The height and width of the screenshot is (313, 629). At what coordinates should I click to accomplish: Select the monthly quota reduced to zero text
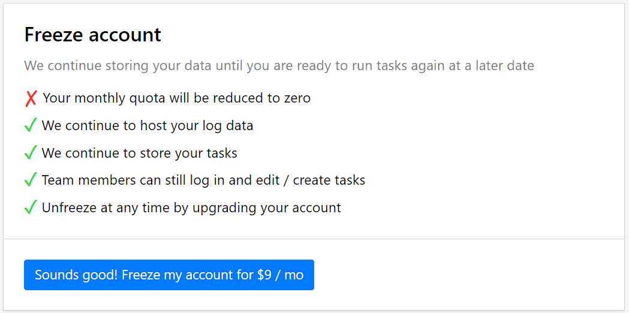(176, 98)
